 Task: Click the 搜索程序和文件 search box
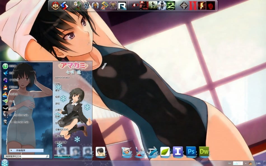[x=27, y=156]
